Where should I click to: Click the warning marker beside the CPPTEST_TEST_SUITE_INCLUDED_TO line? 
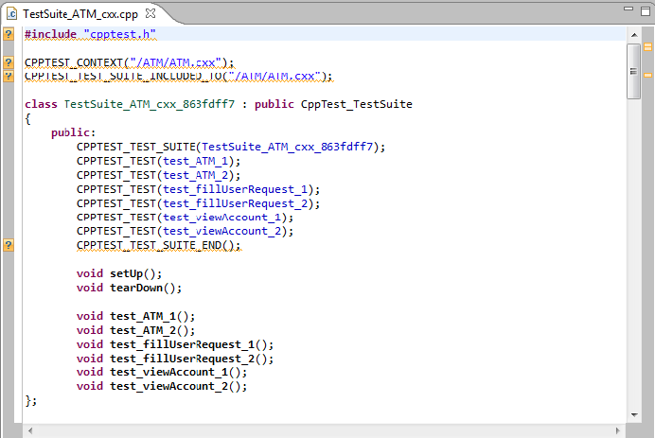pyautogui.click(x=9, y=76)
